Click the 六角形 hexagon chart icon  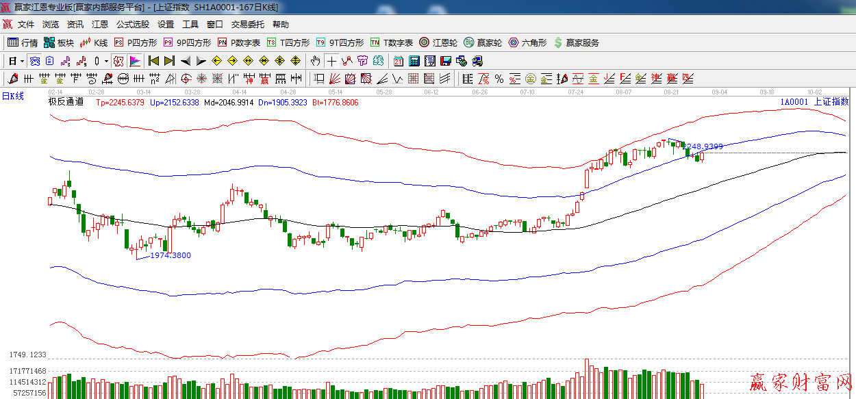click(527, 42)
